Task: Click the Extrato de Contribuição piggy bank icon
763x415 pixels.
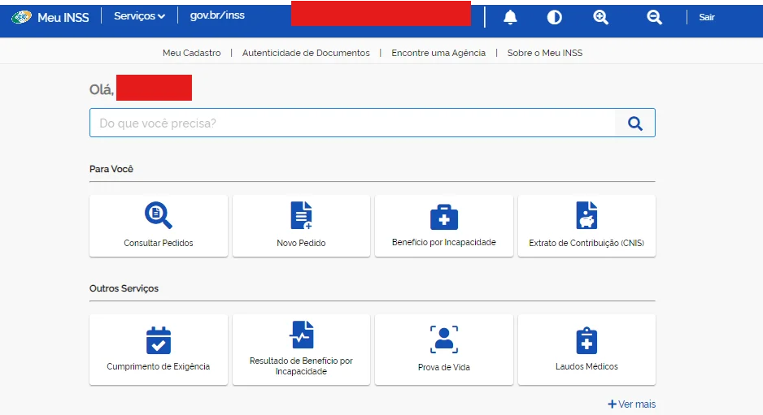Action: tap(586, 215)
